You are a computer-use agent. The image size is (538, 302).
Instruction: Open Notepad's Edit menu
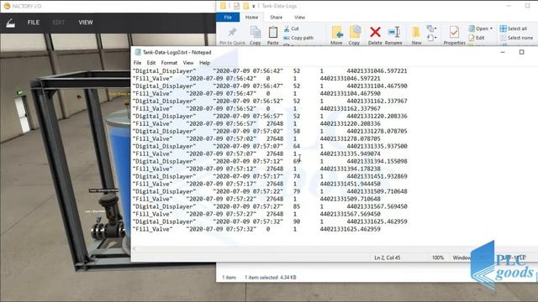click(x=151, y=63)
